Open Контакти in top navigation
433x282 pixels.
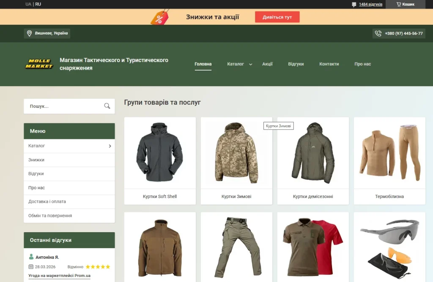[x=329, y=64]
